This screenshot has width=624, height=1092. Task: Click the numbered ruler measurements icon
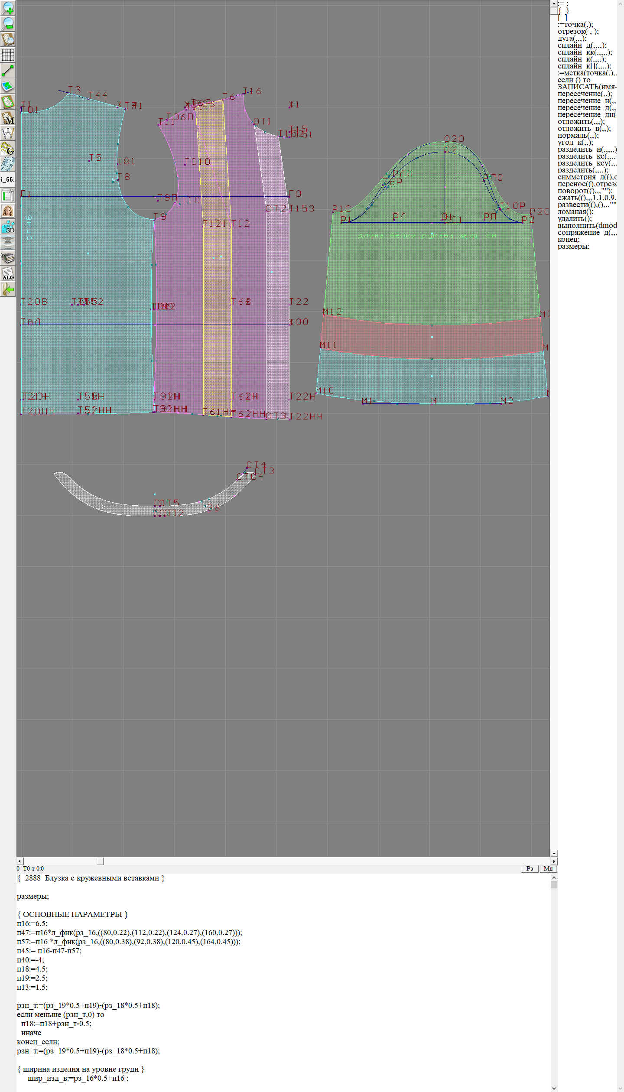pyautogui.click(x=8, y=164)
